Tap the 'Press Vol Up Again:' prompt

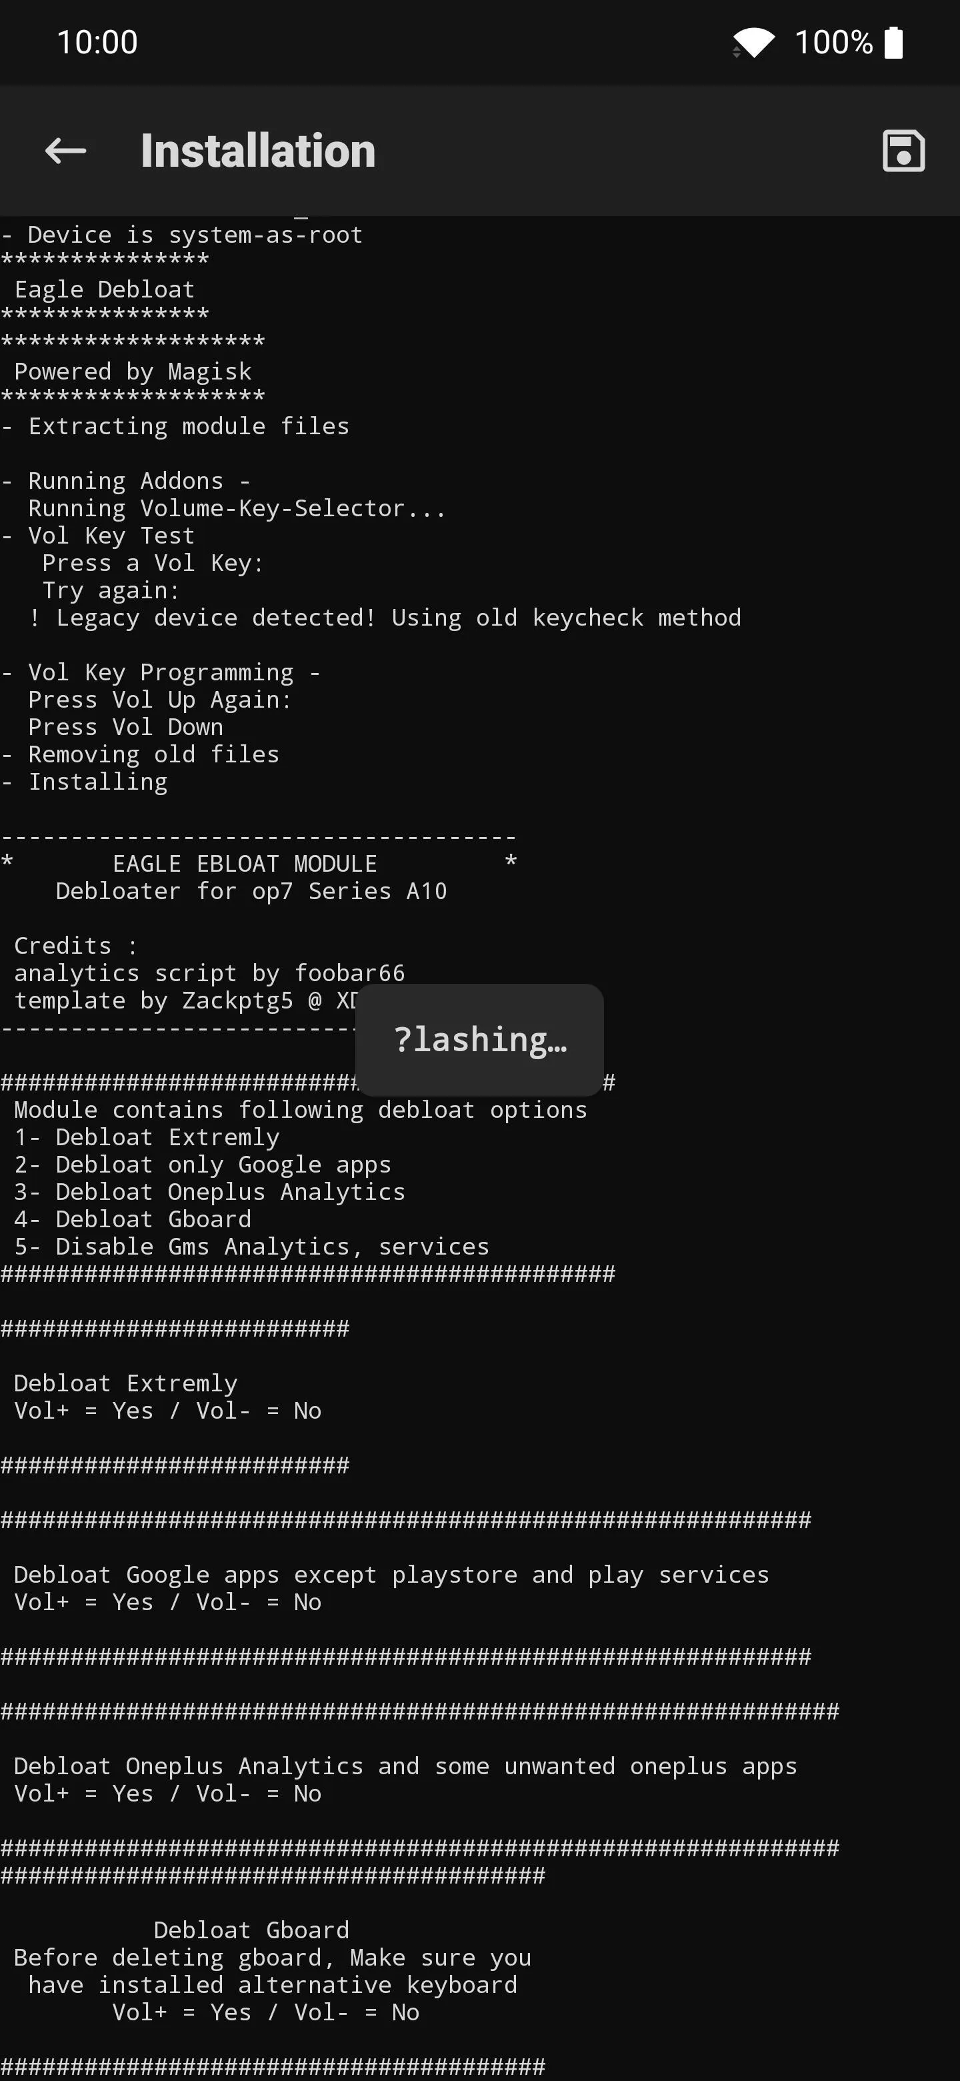coord(160,700)
